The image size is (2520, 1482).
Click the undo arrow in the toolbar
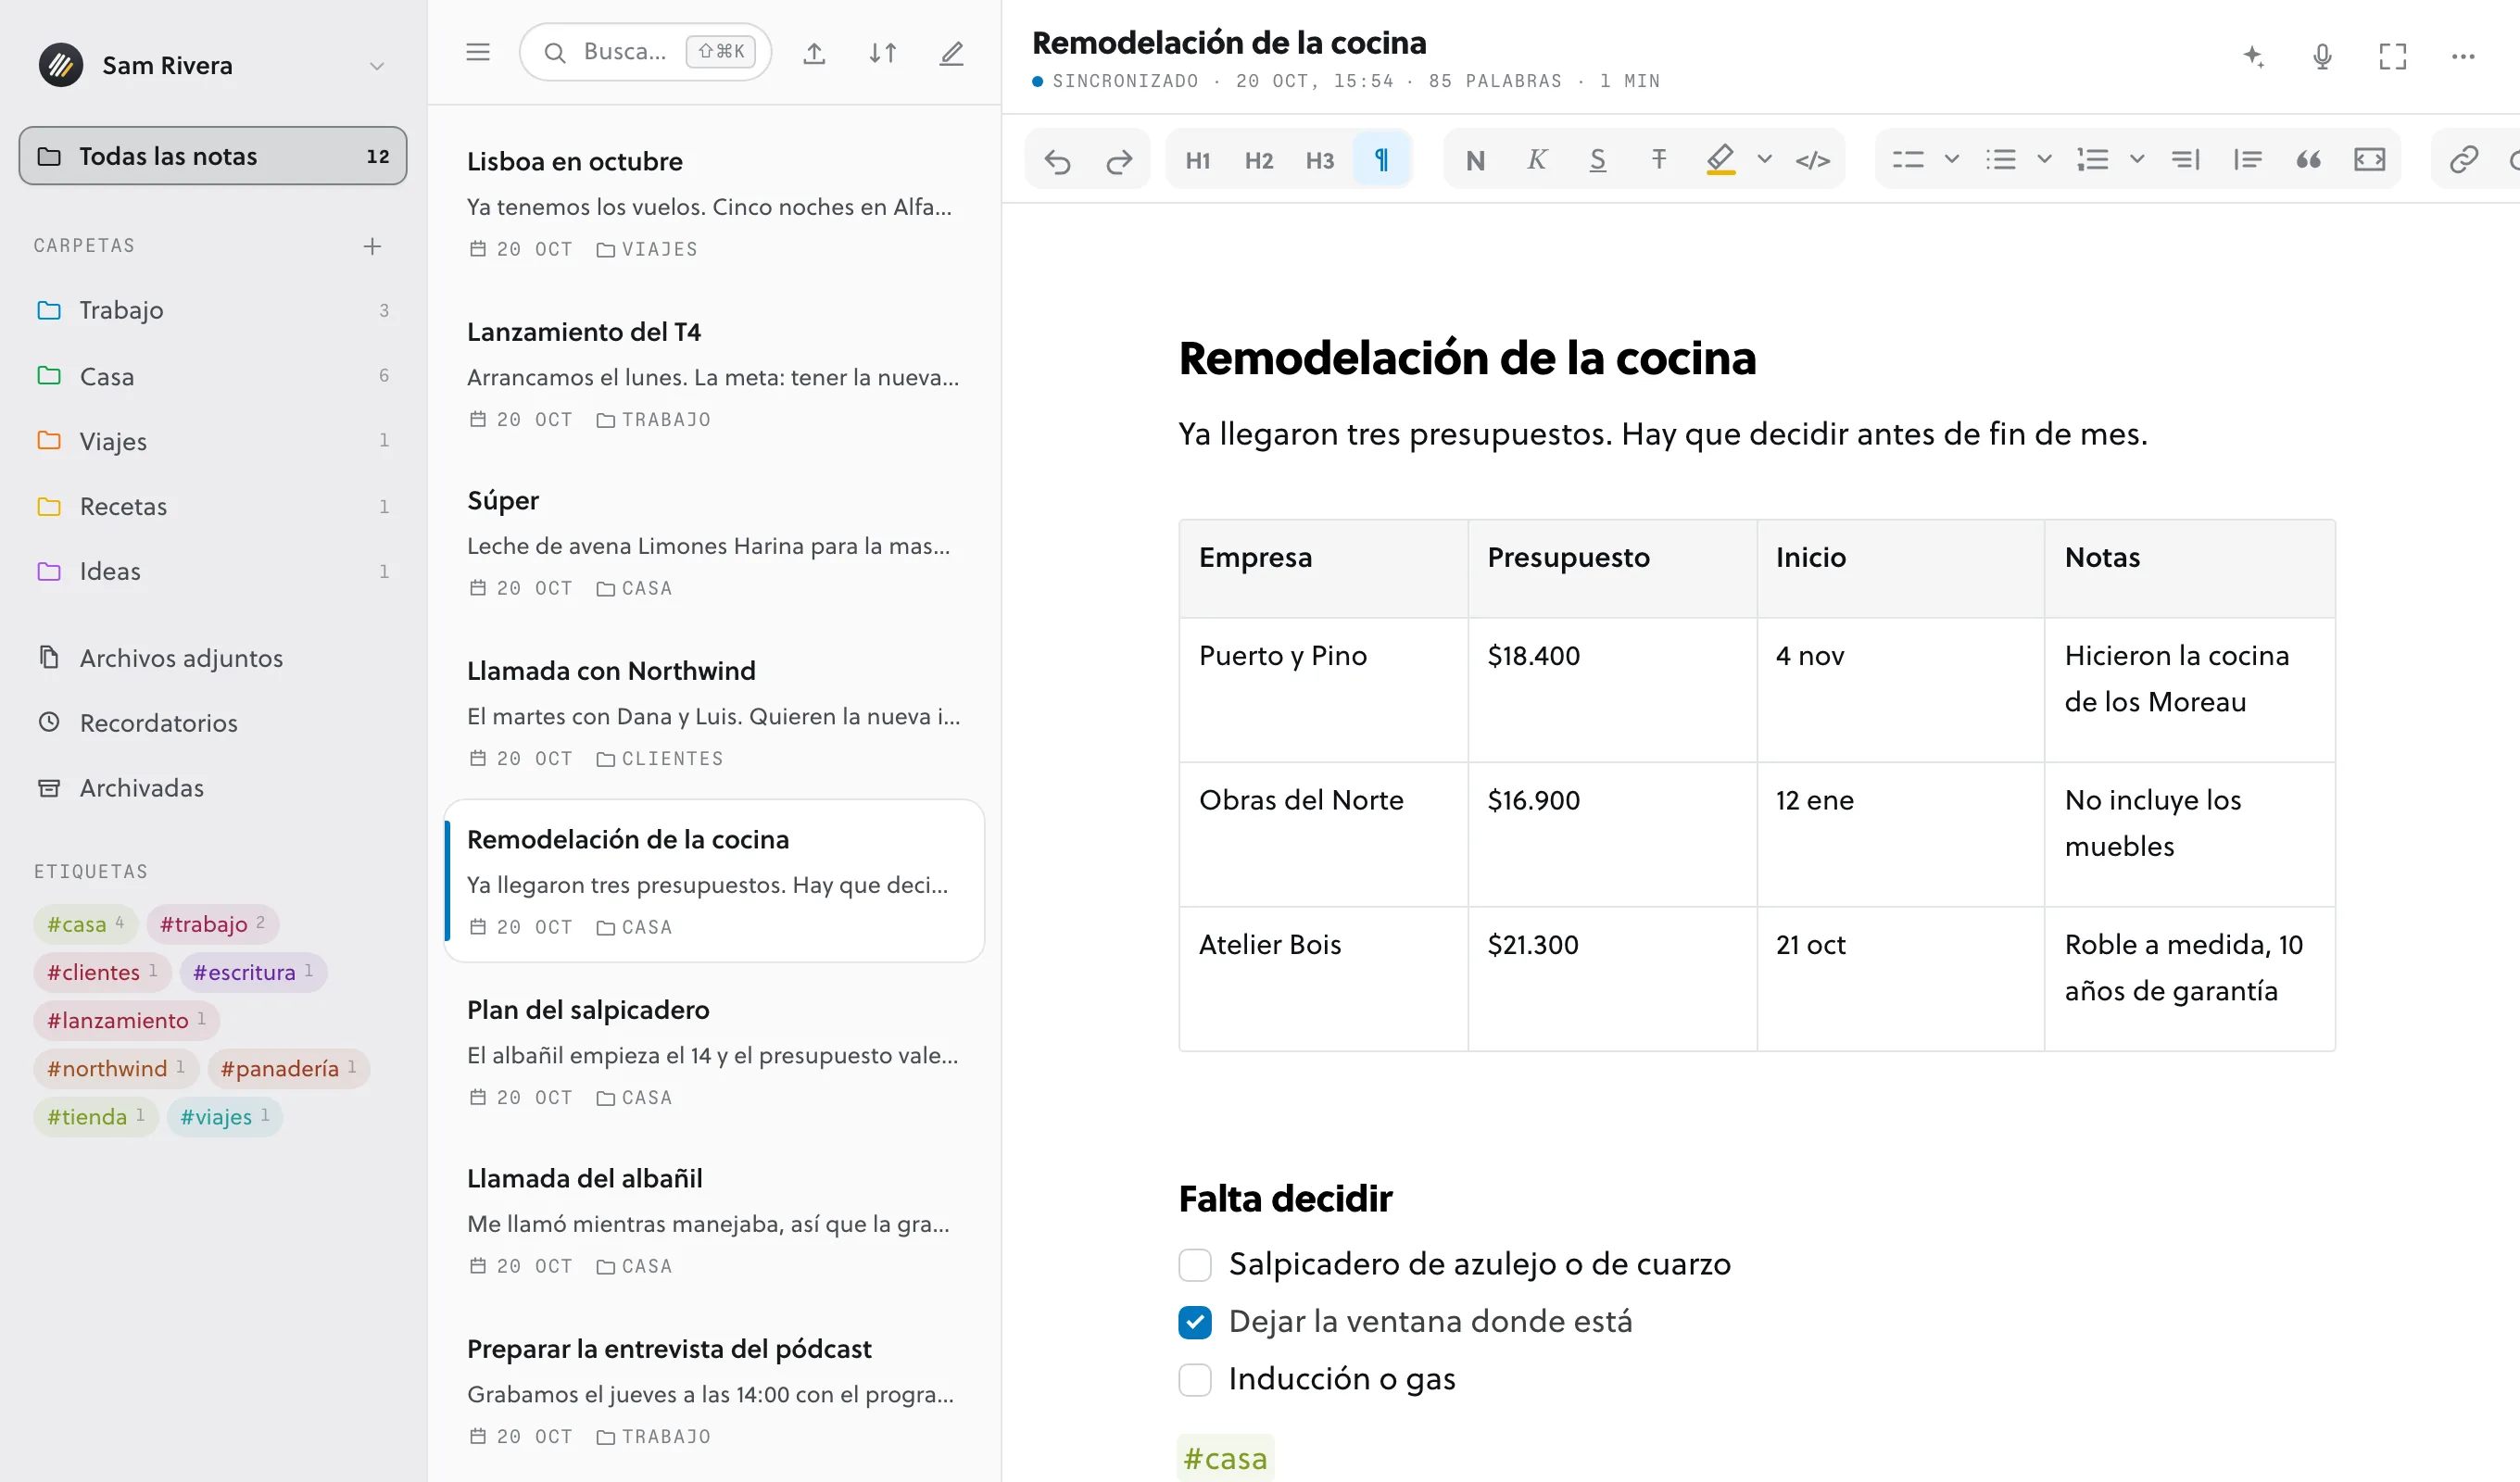(x=1057, y=160)
